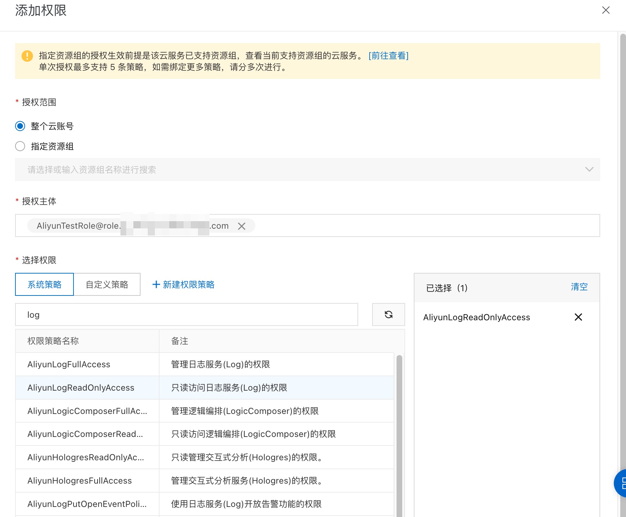The width and height of the screenshot is (626, 517).
Task: Click the resource group dropdown chevron
Action: 589,169
